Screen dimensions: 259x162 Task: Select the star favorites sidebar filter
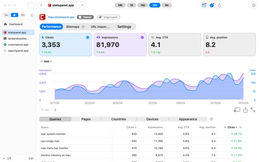14,15
